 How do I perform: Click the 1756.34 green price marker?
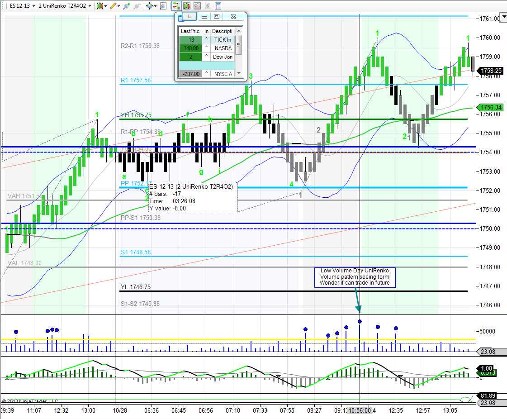(x=491, y=107)
